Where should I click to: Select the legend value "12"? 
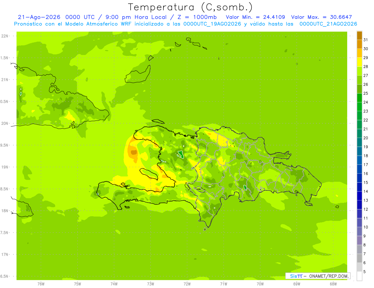pyautogui.click(x=366, y=209)
